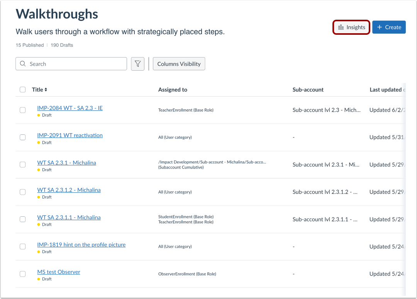Open the Columns Visibility dropdown

pos(179,63)
